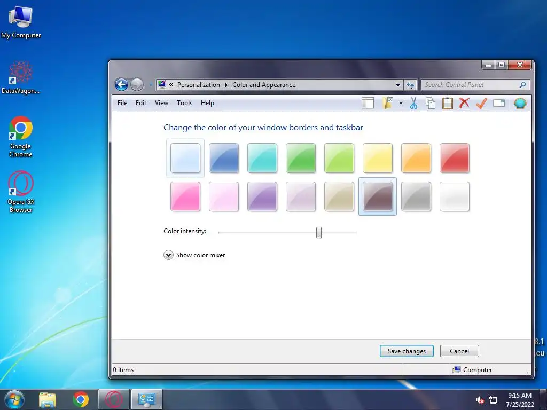Click the Opera GX Browser desktop shortcut
The image size is (547, 410).
coord(21,192)
